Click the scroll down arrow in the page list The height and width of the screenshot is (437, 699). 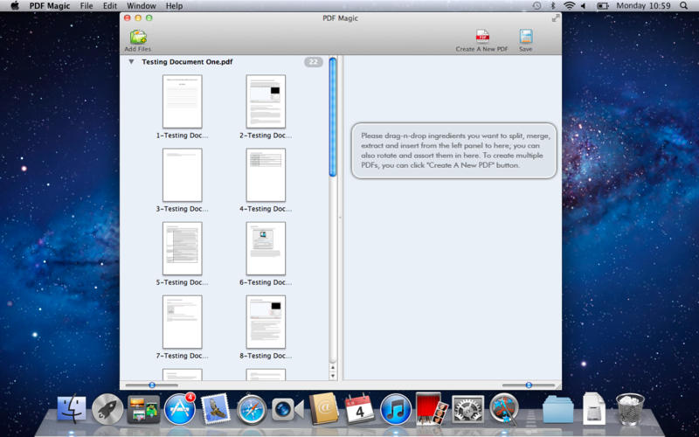click(x=332, y=376)
